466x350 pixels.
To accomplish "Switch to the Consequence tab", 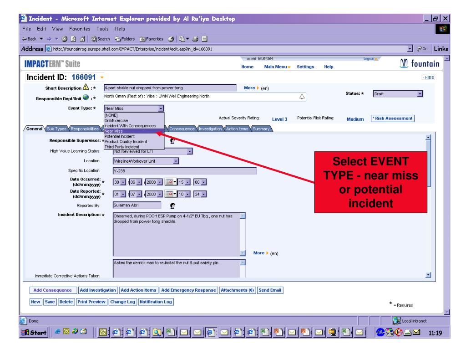I will click(x=182, y=129).
